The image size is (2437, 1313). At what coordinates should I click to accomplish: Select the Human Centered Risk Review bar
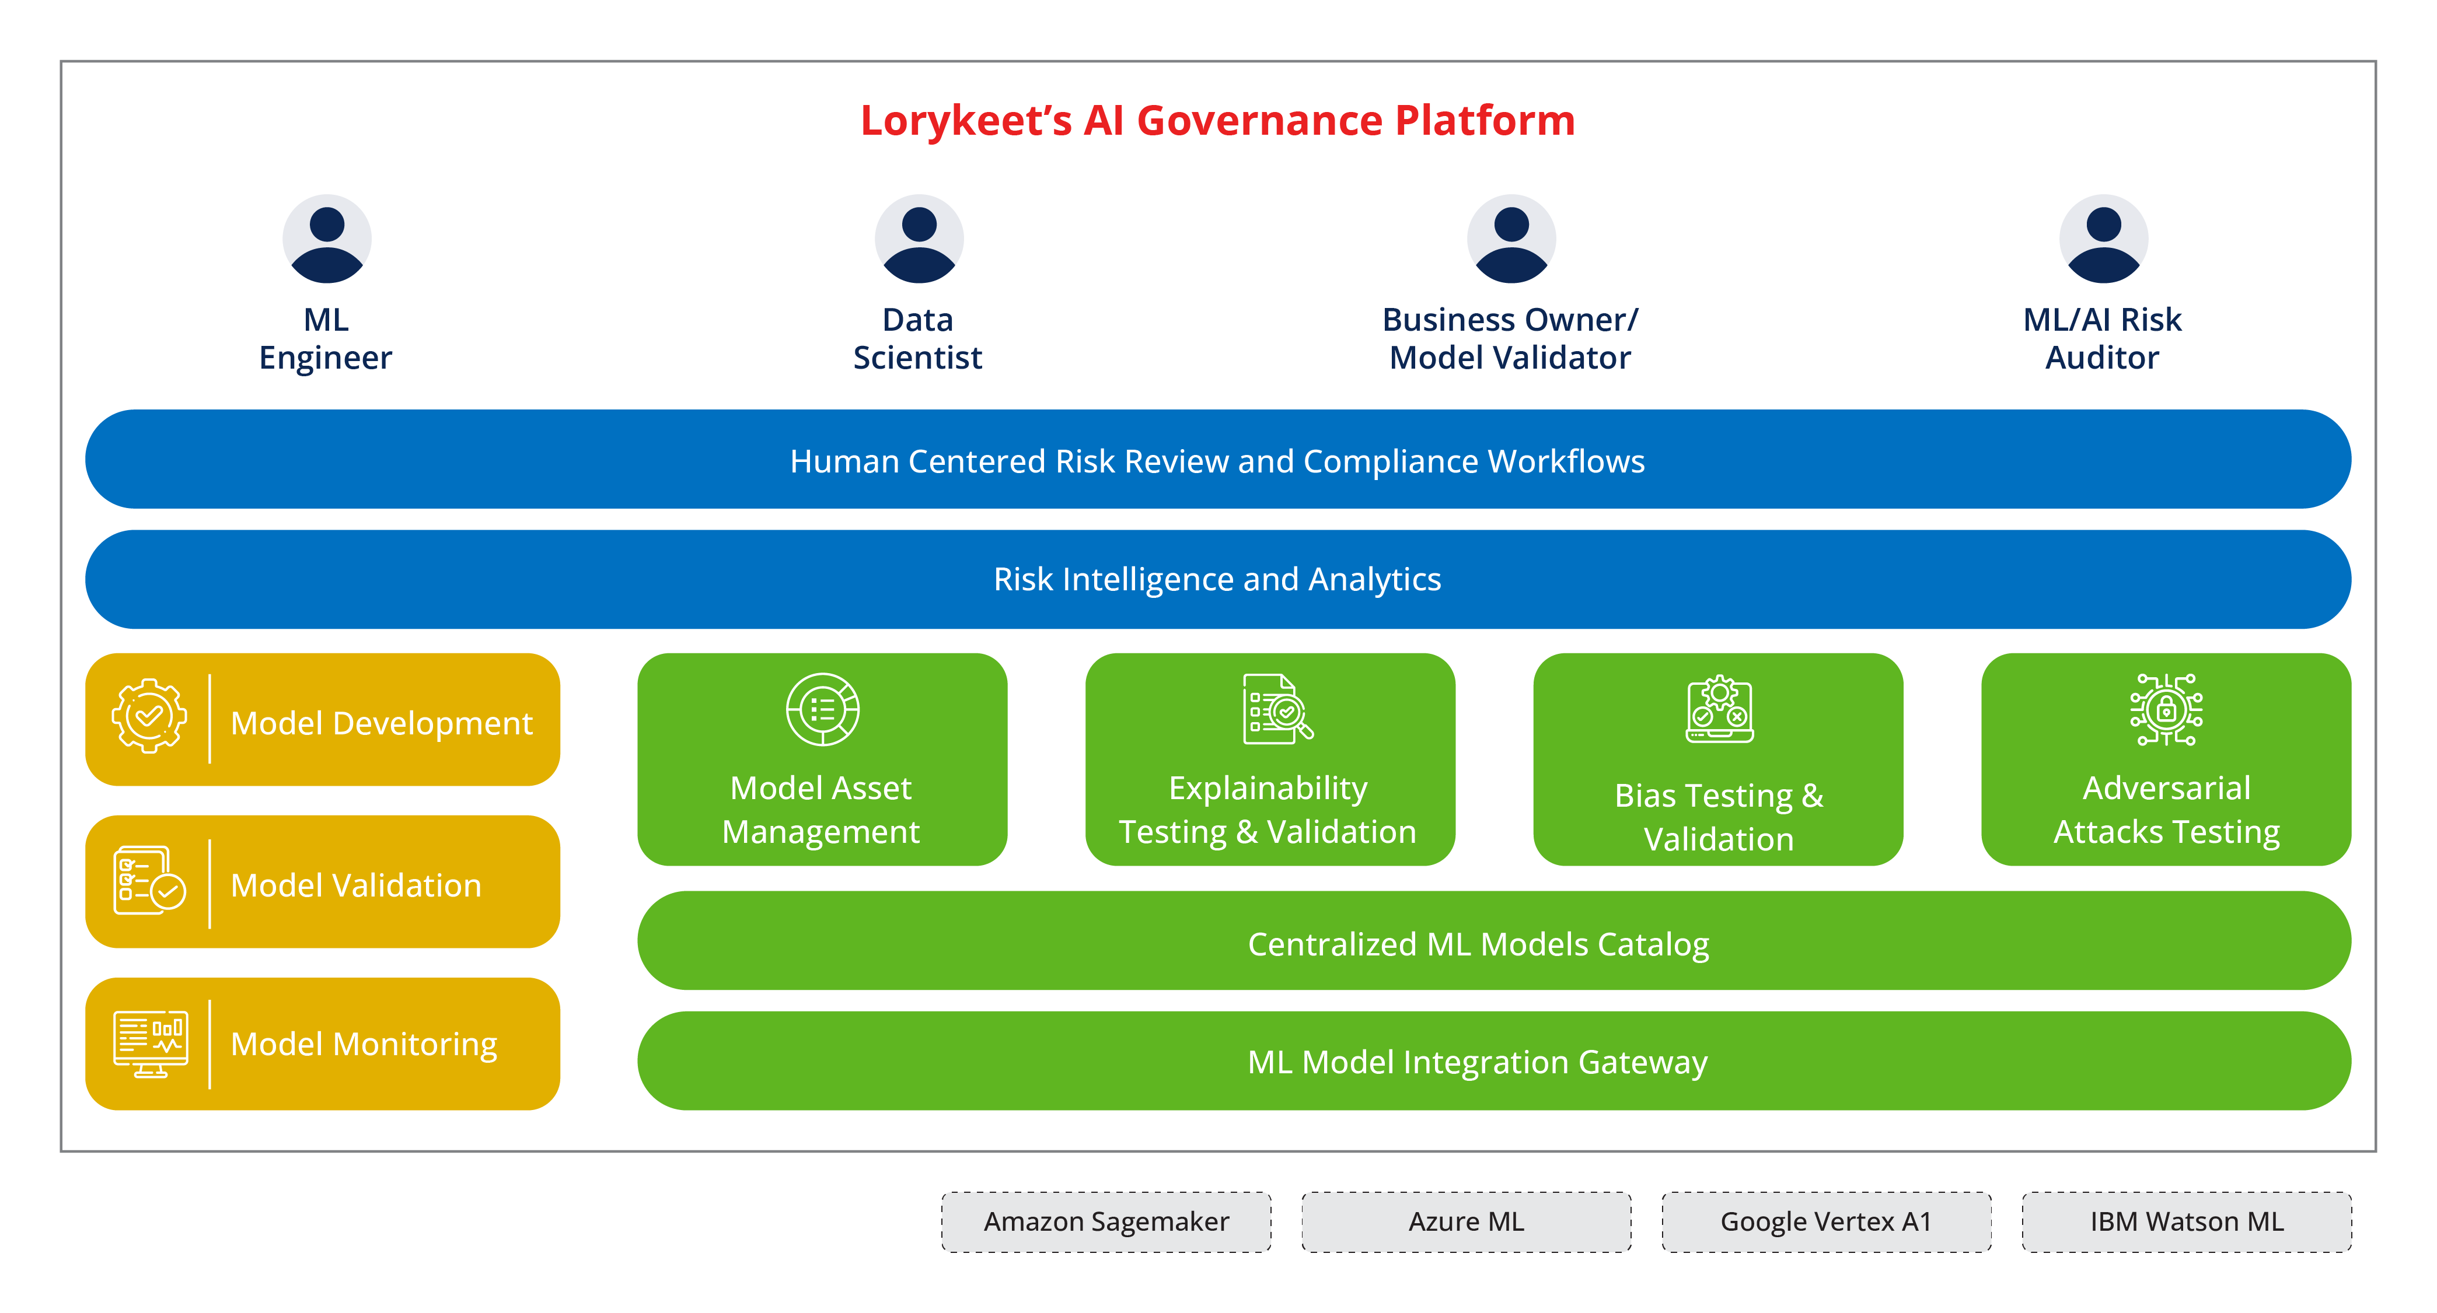click(1217, 460)
